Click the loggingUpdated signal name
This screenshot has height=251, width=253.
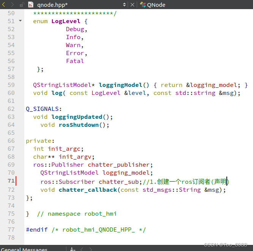point(77,117)
